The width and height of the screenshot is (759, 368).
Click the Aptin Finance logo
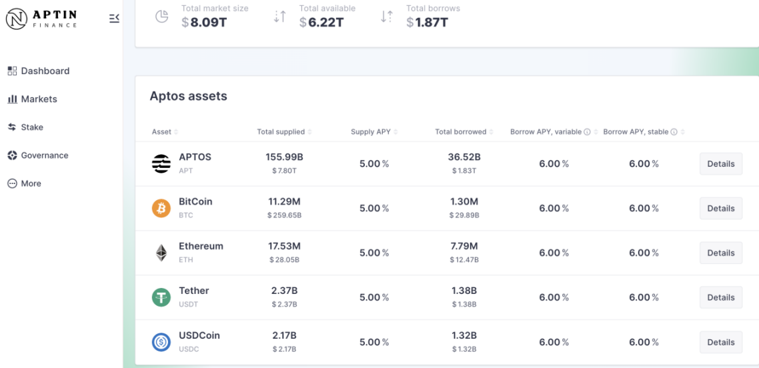tap(42, 19)
